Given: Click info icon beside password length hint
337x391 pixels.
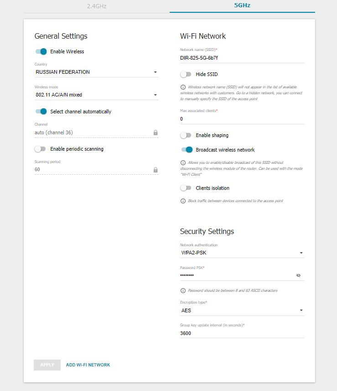Looking at the screenshot, I should (x=183, y=290).
